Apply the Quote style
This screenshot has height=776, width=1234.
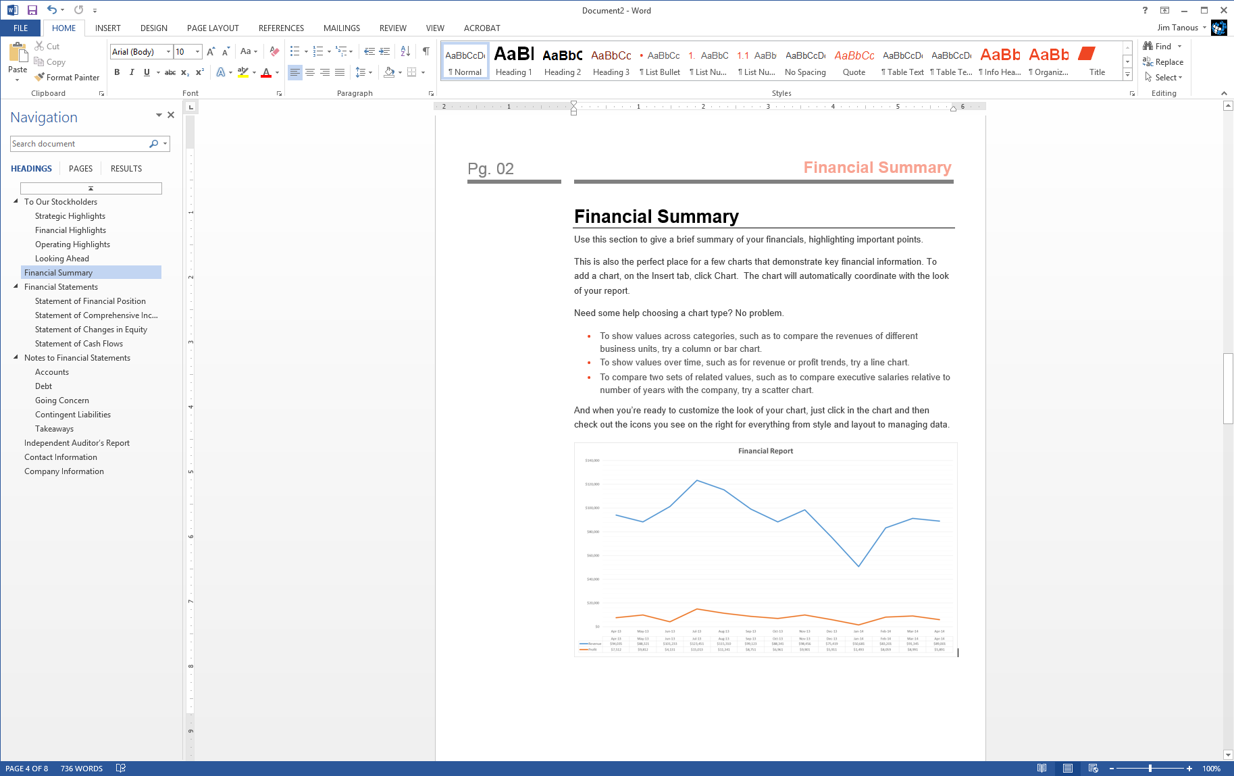[854, 61]
